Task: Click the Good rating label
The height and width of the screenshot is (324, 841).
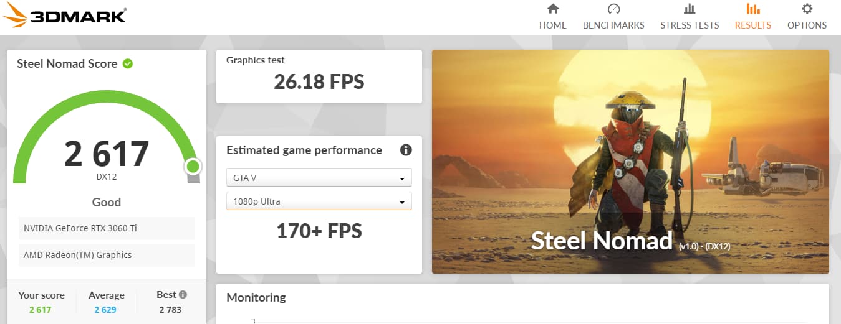Action: [x=107, y=202]
